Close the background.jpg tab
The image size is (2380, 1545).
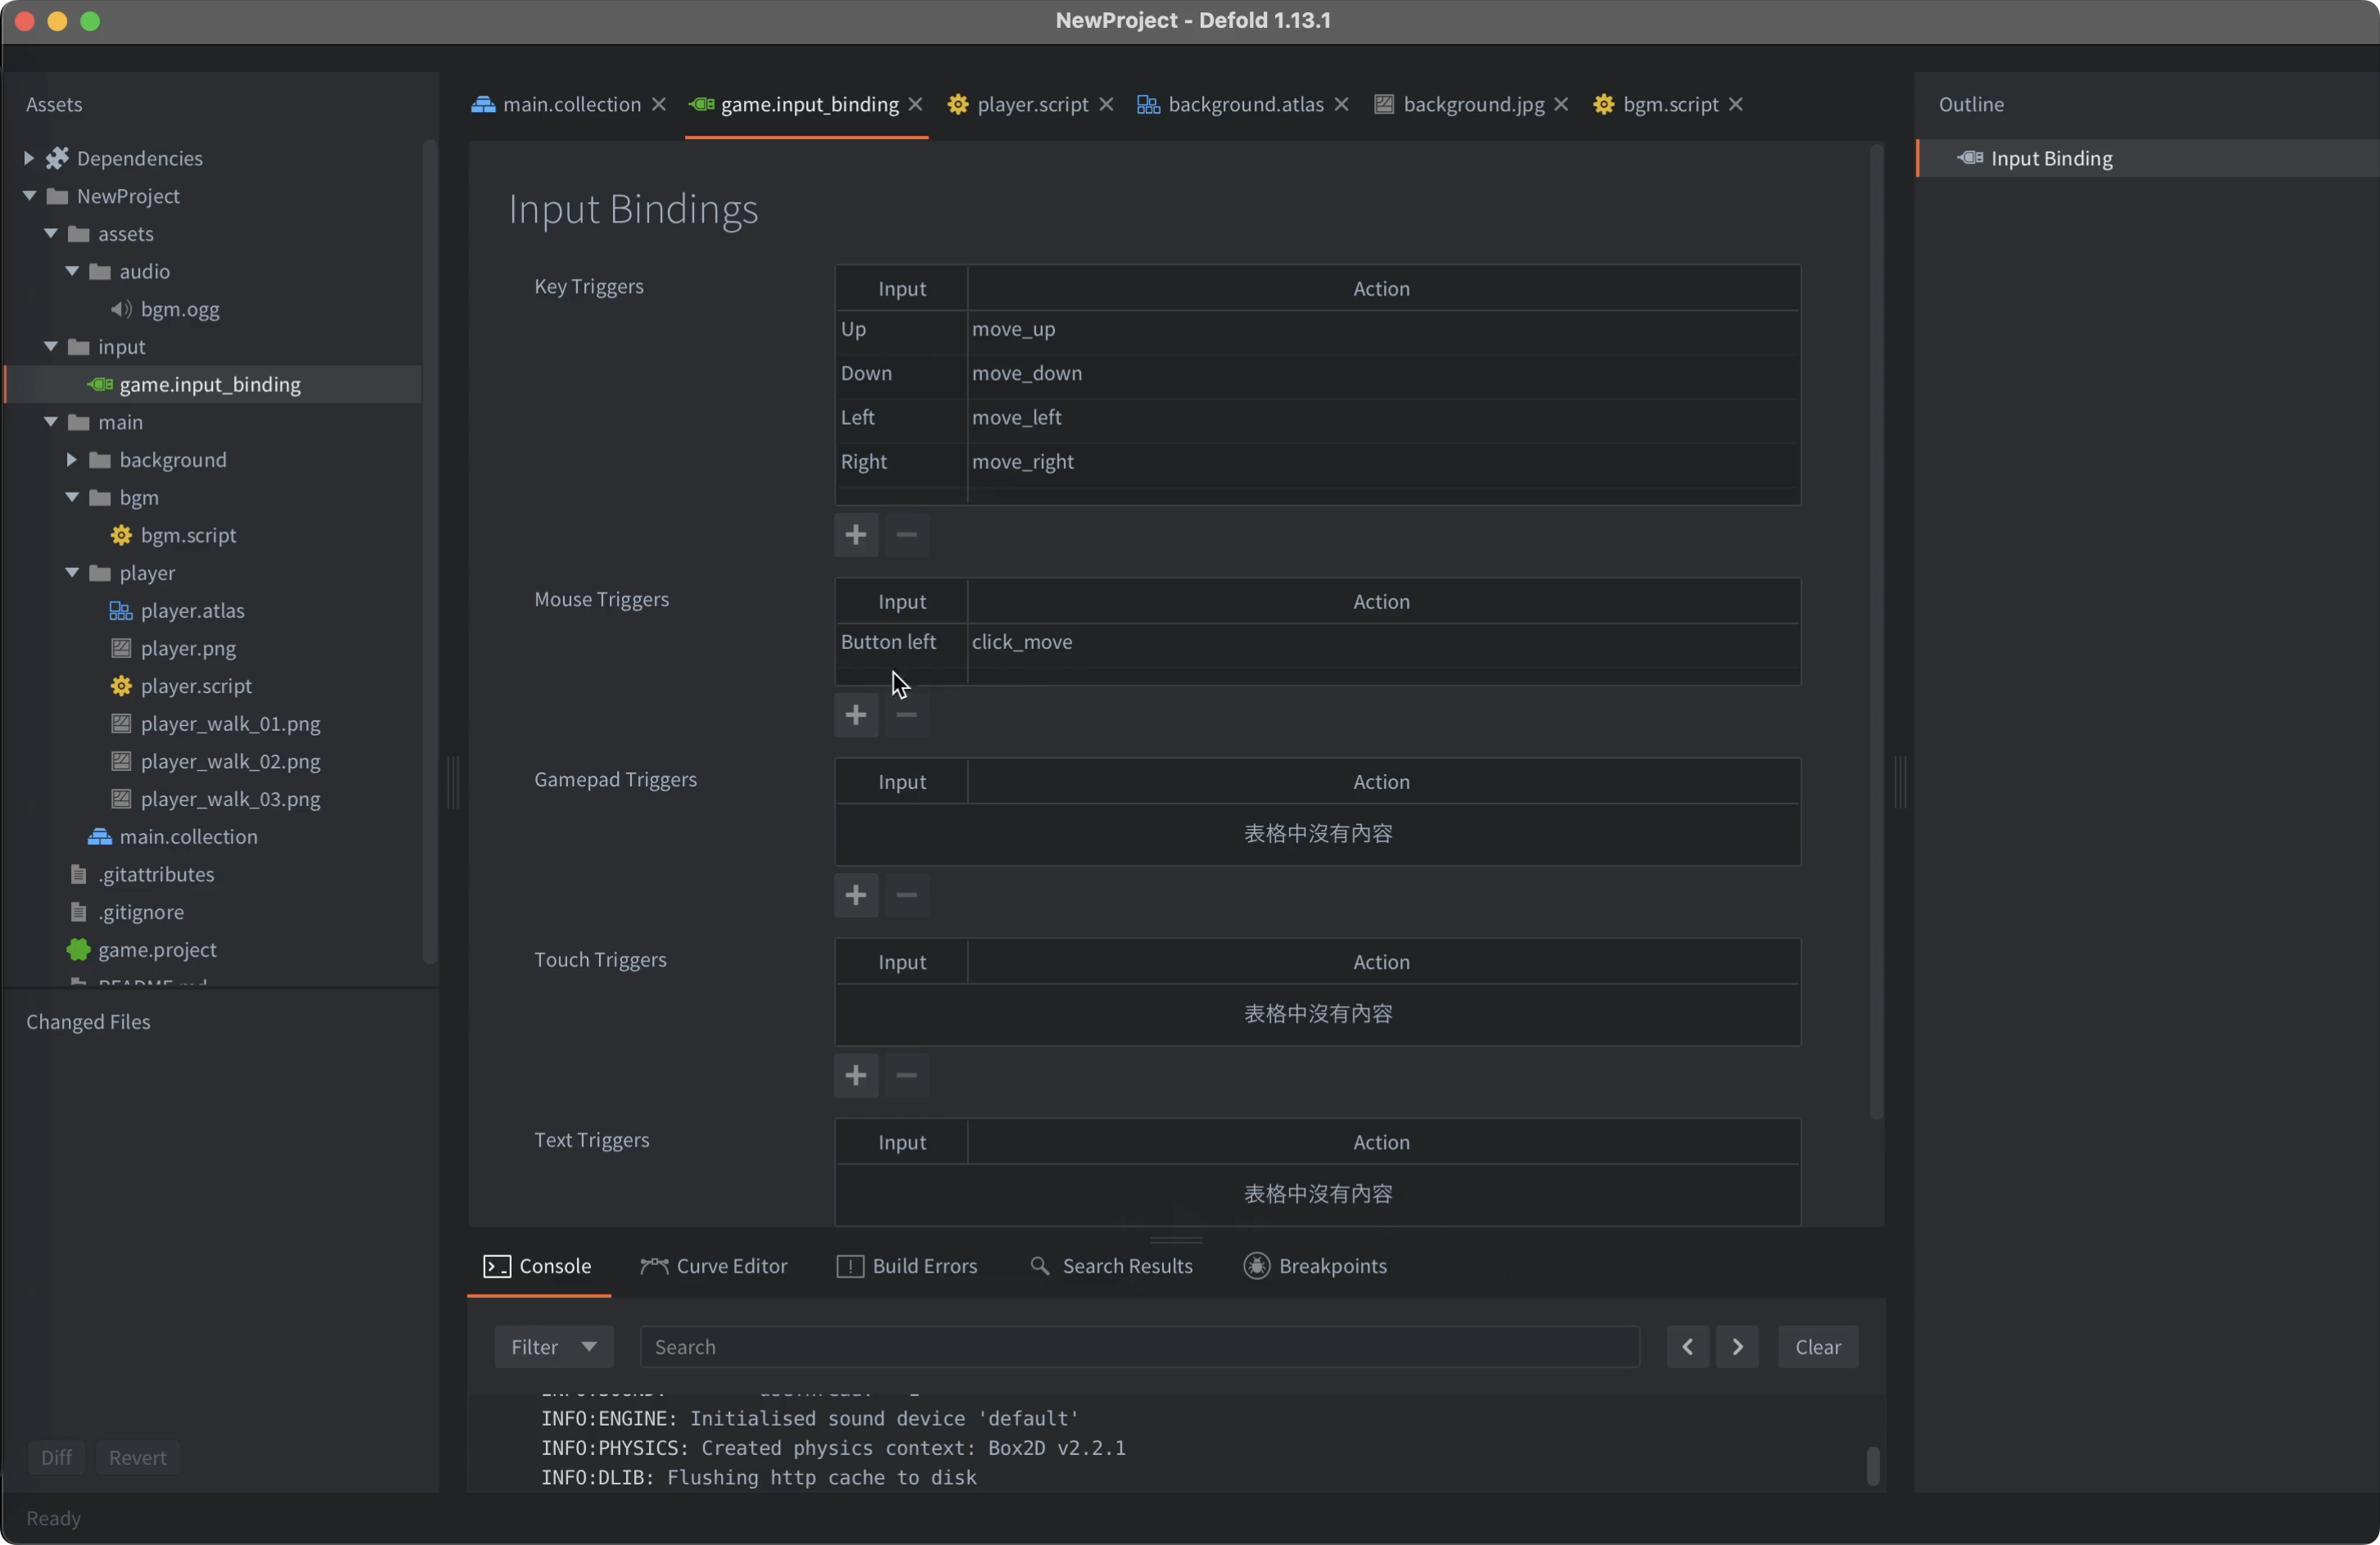pyautogui.click(x=1562, y=104)
